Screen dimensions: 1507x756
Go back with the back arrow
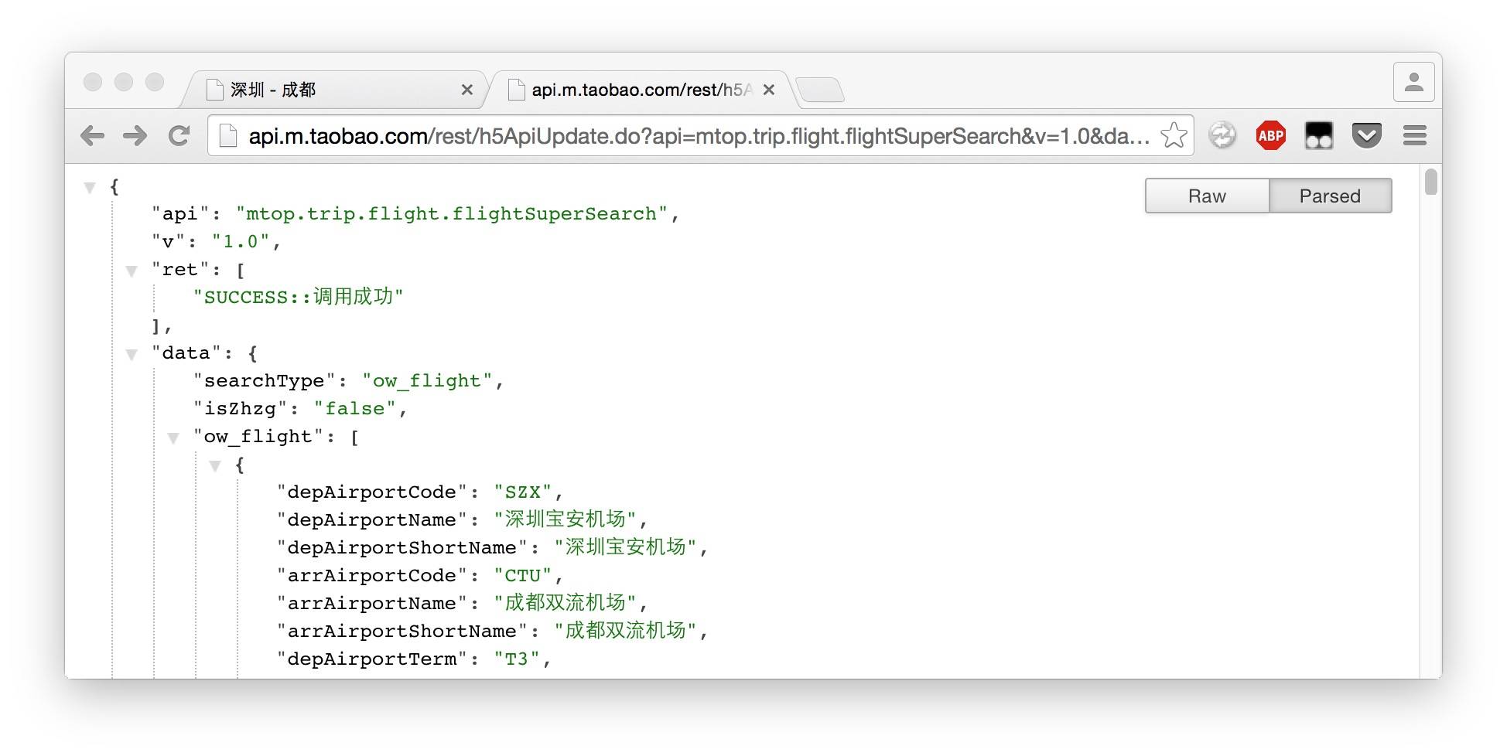92,136
